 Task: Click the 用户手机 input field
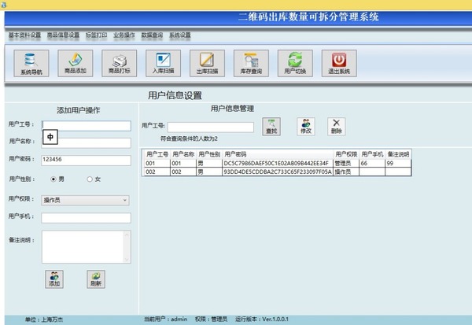click(x=85, y=218)
